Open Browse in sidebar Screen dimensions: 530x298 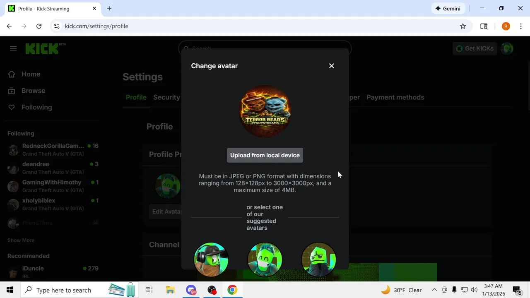pyautogui.click(x=33, y=91)
